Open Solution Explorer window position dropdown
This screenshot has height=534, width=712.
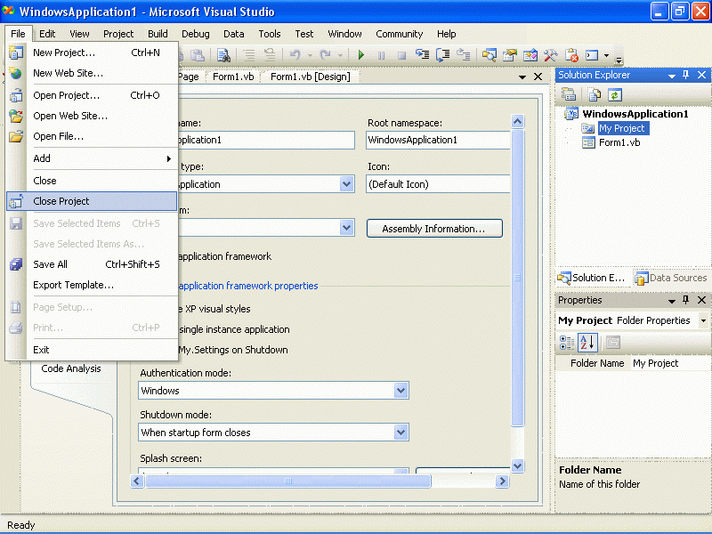point(672,76)
